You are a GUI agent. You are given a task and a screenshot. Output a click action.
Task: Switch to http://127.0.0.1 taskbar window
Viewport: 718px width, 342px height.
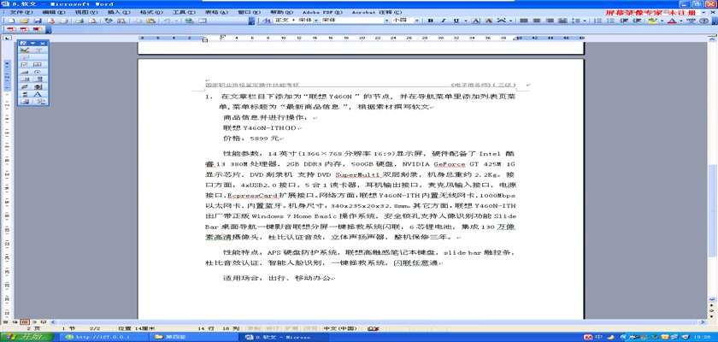[106, 337]
